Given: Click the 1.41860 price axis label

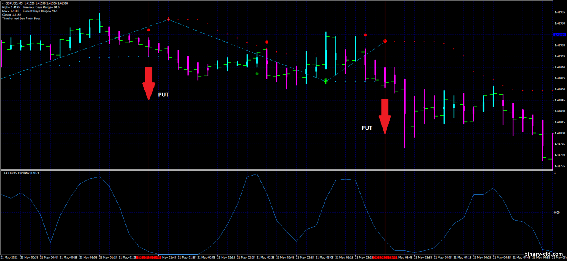Looking at the screenshot, I should (559, 89).
